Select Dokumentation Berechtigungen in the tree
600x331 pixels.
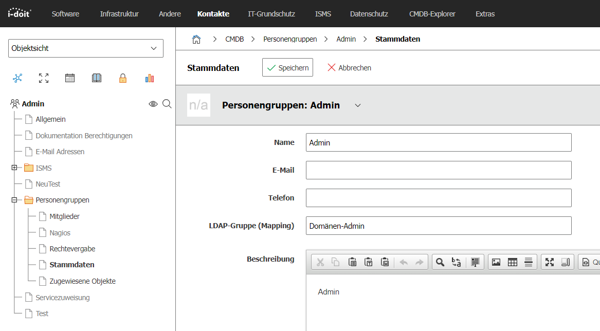pos(84,136)
